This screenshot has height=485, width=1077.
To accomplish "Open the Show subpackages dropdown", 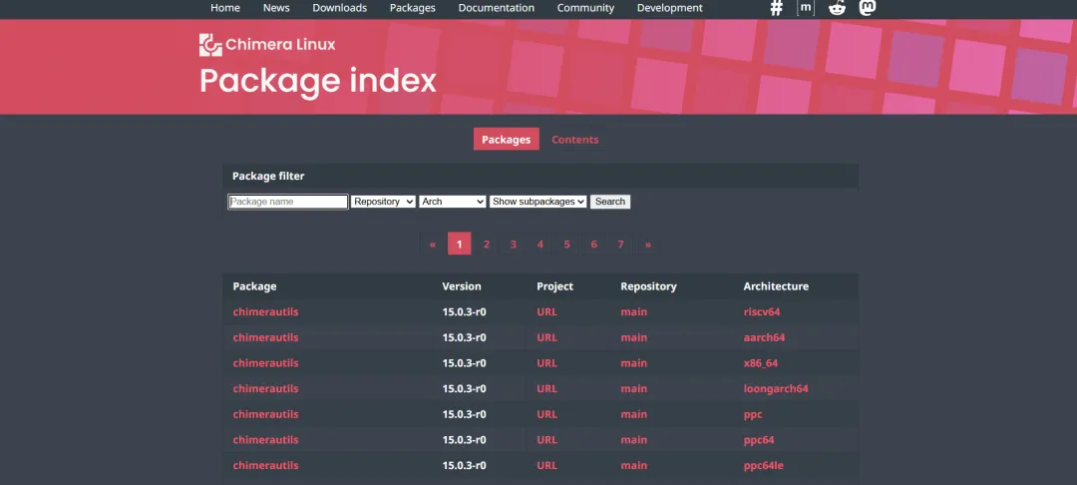I will pos(538,202).
